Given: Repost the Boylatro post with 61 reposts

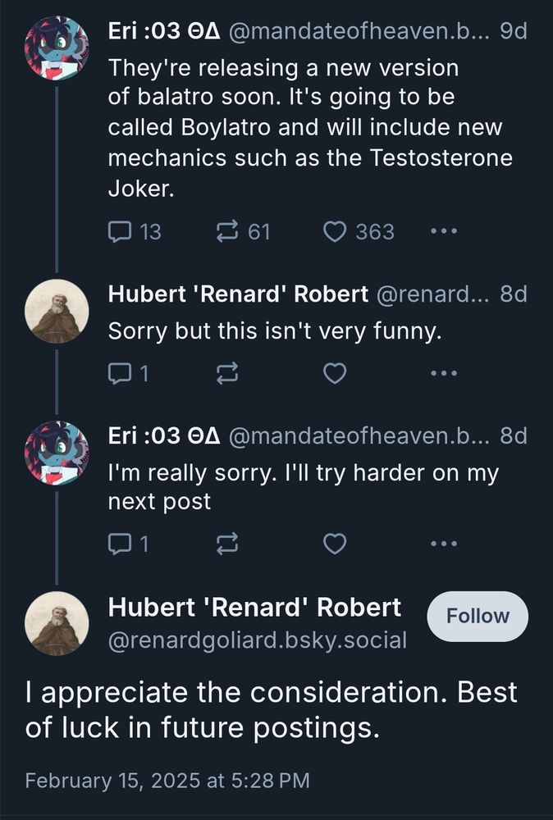Looking at the screenshot, I should (x=227, y=232).
